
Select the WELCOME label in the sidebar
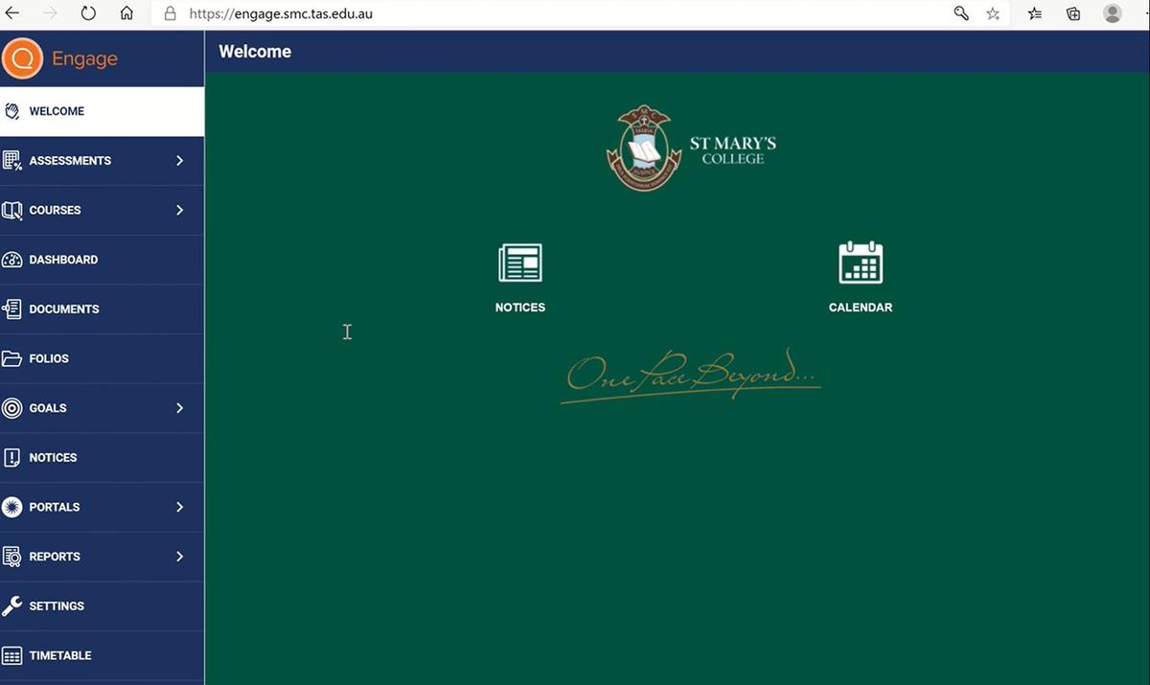pyautogui.click(x=57, y=111)
